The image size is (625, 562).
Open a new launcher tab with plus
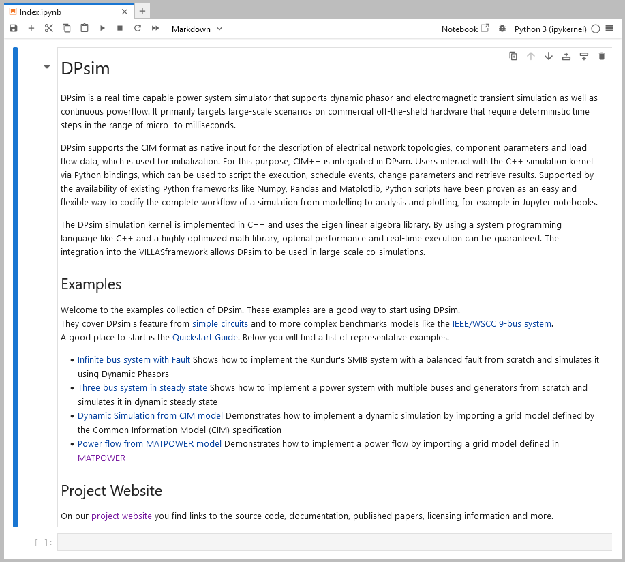pos(142,12)
